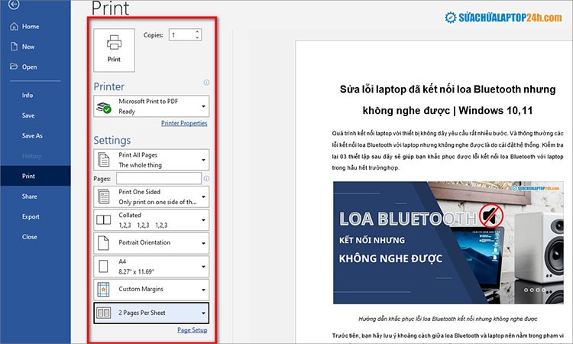Decrease copies with the down arrow
Screen dimensions: 573x344
tap(197, 37)
